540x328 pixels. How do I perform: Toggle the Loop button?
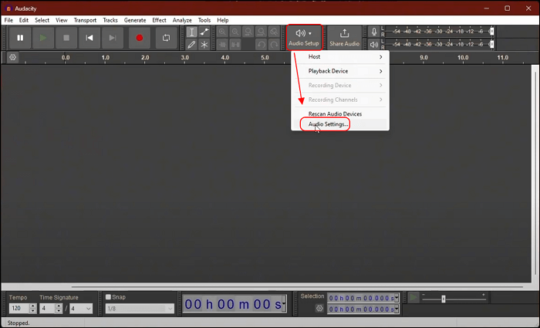click(164, 37)
